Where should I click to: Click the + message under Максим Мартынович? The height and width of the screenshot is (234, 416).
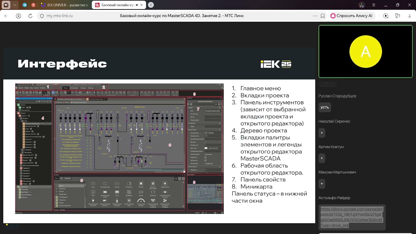tap(322, 184)
